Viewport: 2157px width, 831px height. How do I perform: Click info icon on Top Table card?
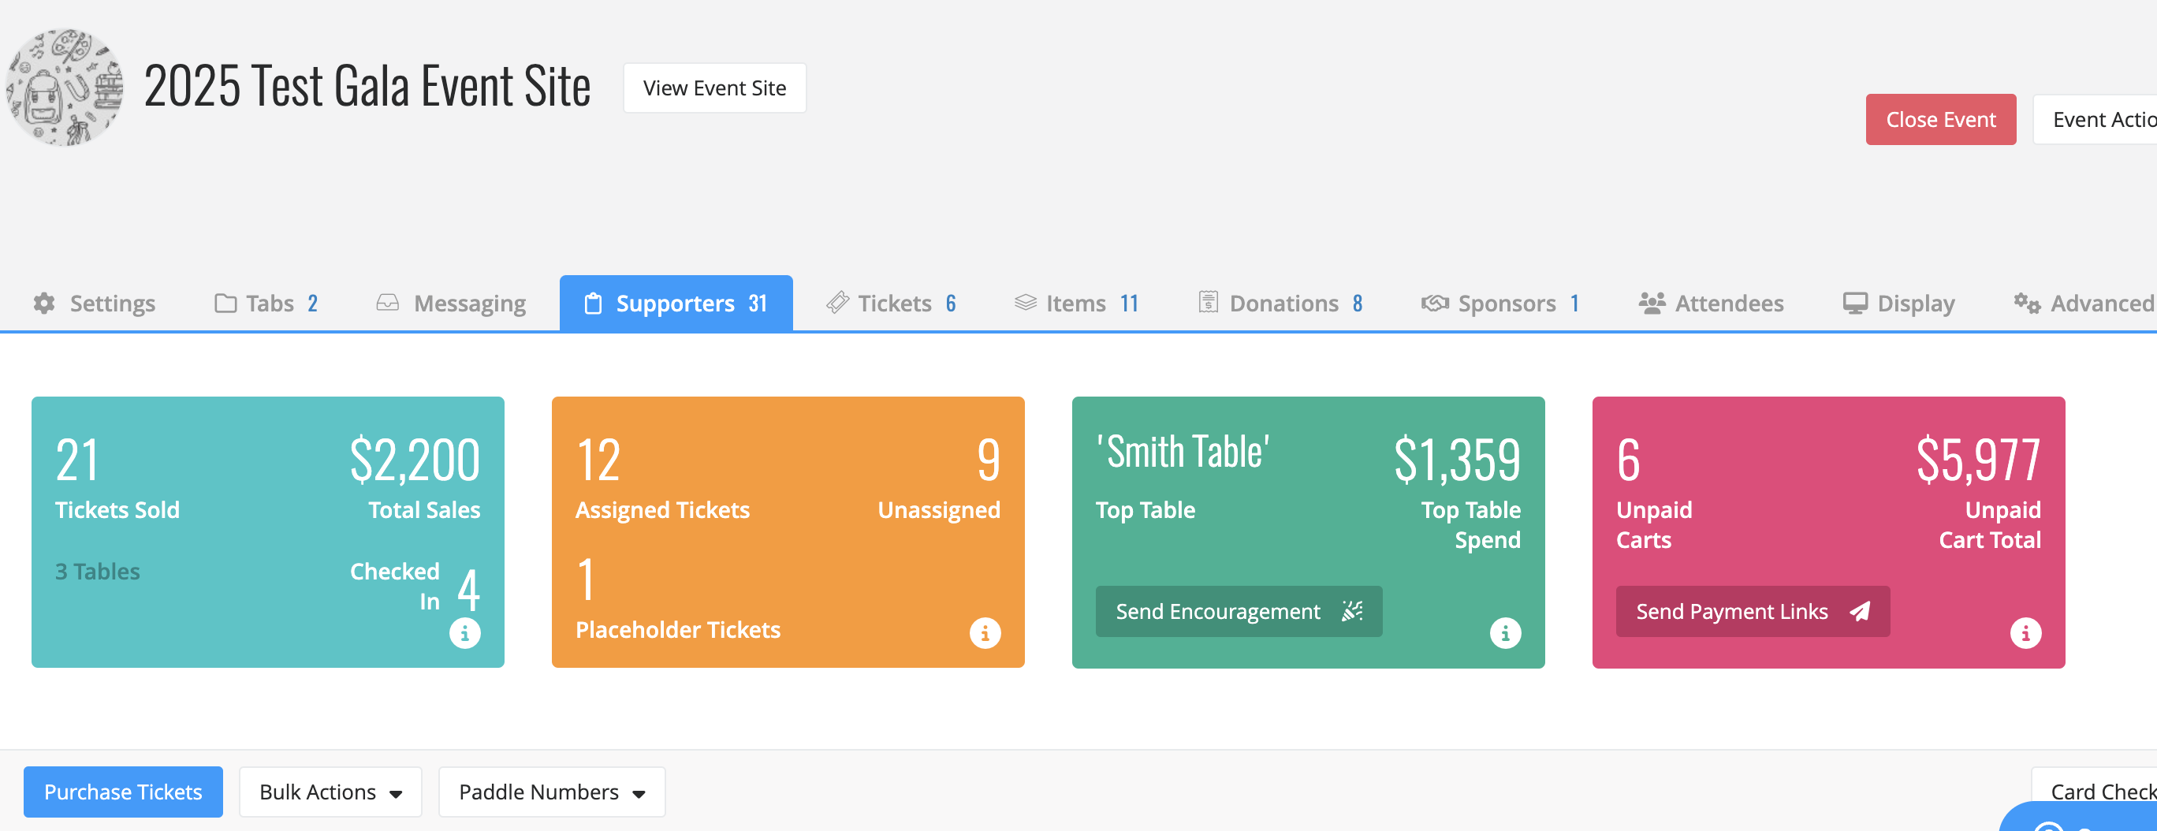click(x=1505, y=633)
